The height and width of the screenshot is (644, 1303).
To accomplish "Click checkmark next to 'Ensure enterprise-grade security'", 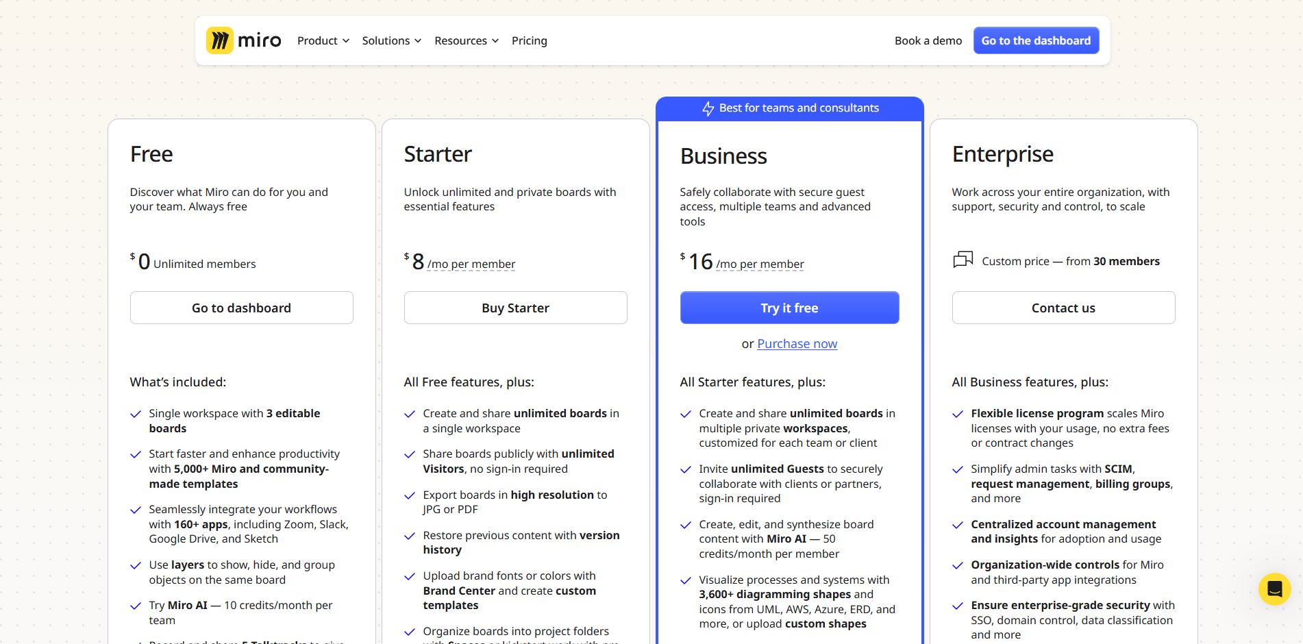I will click(x=958, y=606).
